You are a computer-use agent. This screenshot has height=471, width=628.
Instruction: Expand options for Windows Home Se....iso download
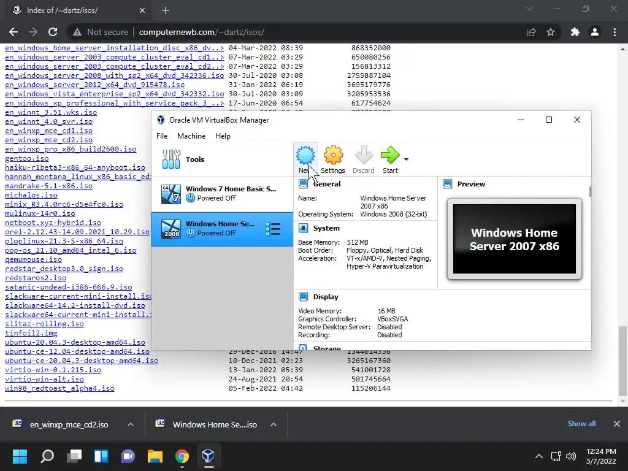[x=274, y=424]
